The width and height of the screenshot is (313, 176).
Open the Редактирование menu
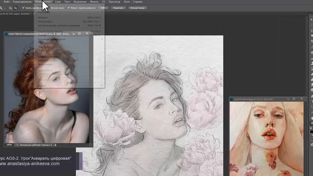(22, 1)
